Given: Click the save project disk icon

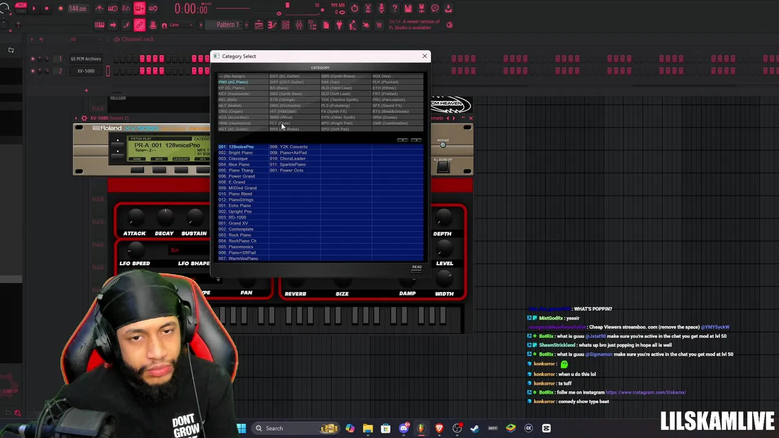Looking at the screenshot, I should (408, 8).
